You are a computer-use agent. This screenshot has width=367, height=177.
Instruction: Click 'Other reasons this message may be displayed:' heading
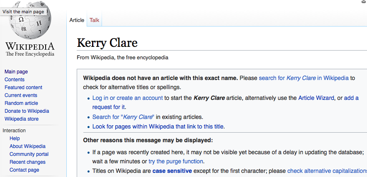(148, 140)
